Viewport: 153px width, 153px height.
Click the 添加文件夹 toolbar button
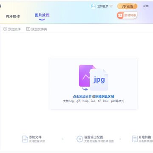37,29
